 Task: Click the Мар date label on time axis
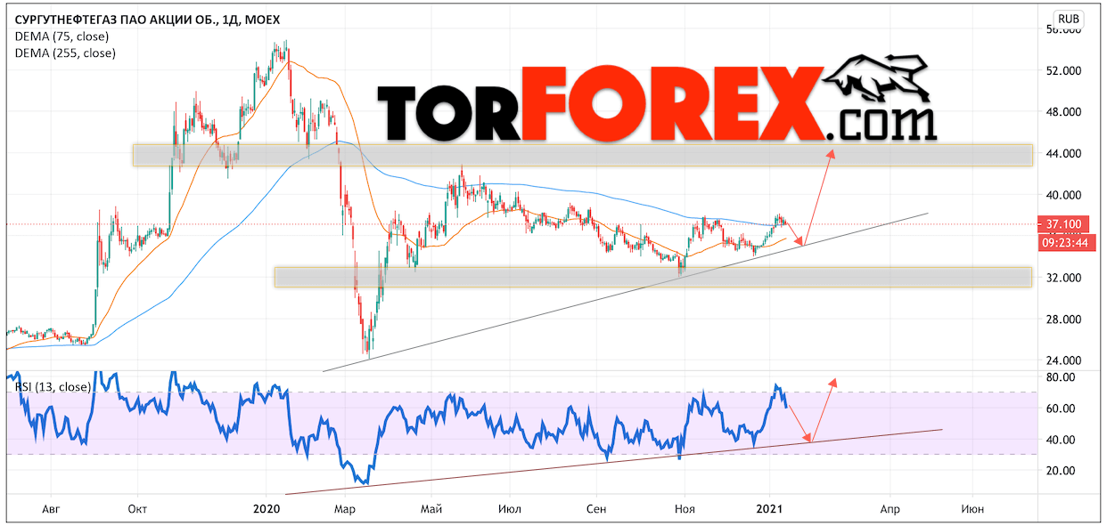346,509
